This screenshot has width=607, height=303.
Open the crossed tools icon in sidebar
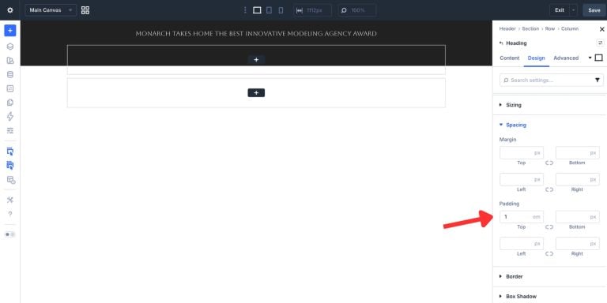click(x=10, y=200)
